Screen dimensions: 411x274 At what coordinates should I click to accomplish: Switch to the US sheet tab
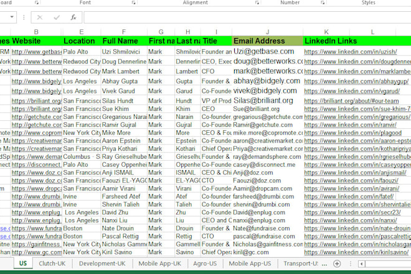coord(23,263)
